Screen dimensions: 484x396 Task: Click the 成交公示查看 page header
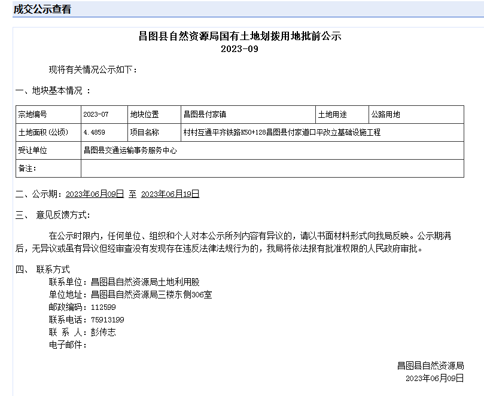pos(42,9)
